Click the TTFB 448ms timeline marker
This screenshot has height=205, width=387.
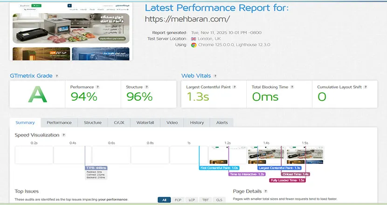97,168
